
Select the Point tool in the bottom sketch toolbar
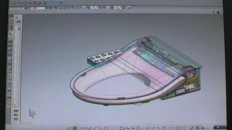coord(133,128)
